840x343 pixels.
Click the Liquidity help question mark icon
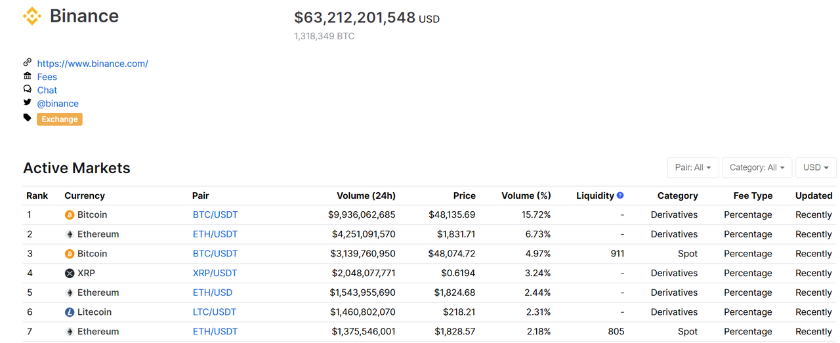(x=620, y=195)
